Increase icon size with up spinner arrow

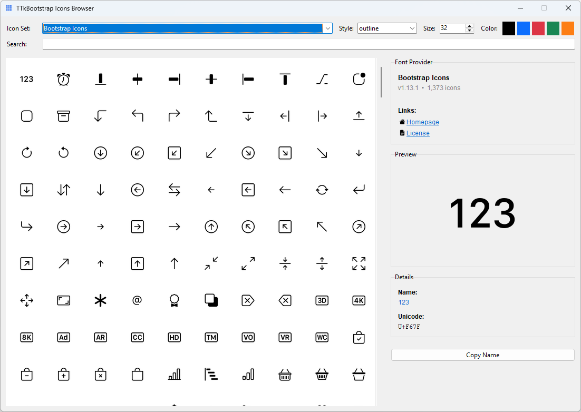click(x=469, y=26)
